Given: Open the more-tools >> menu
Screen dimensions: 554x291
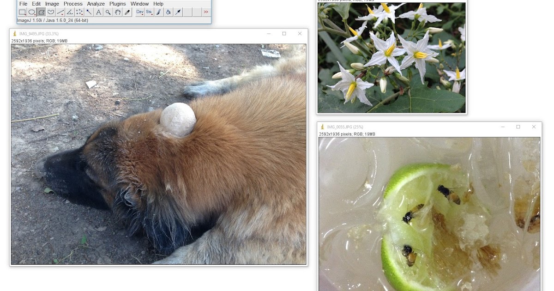Looking at the screenshot, I should [206, 12].
